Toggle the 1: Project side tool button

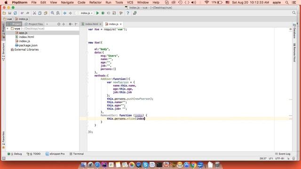(x=3, y=31)
